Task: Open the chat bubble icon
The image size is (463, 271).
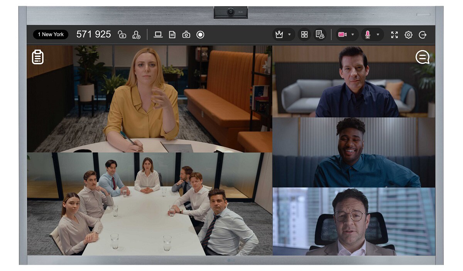Action: point(422,57)
